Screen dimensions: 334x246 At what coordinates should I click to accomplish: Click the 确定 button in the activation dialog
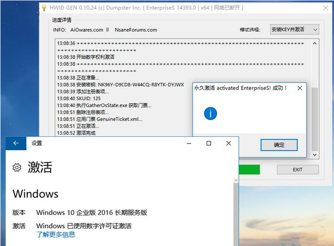[279, 145]
